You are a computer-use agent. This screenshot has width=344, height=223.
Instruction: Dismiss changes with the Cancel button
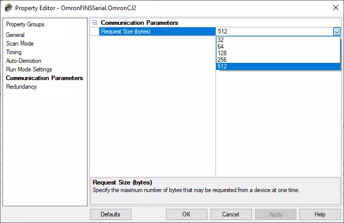click(231, 214)
